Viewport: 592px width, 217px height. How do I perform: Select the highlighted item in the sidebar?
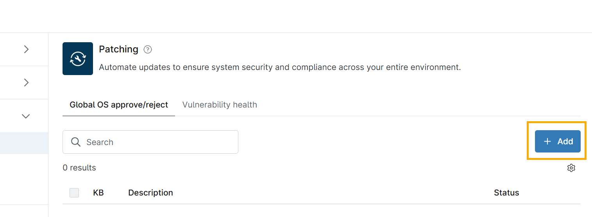coord(24,143)
